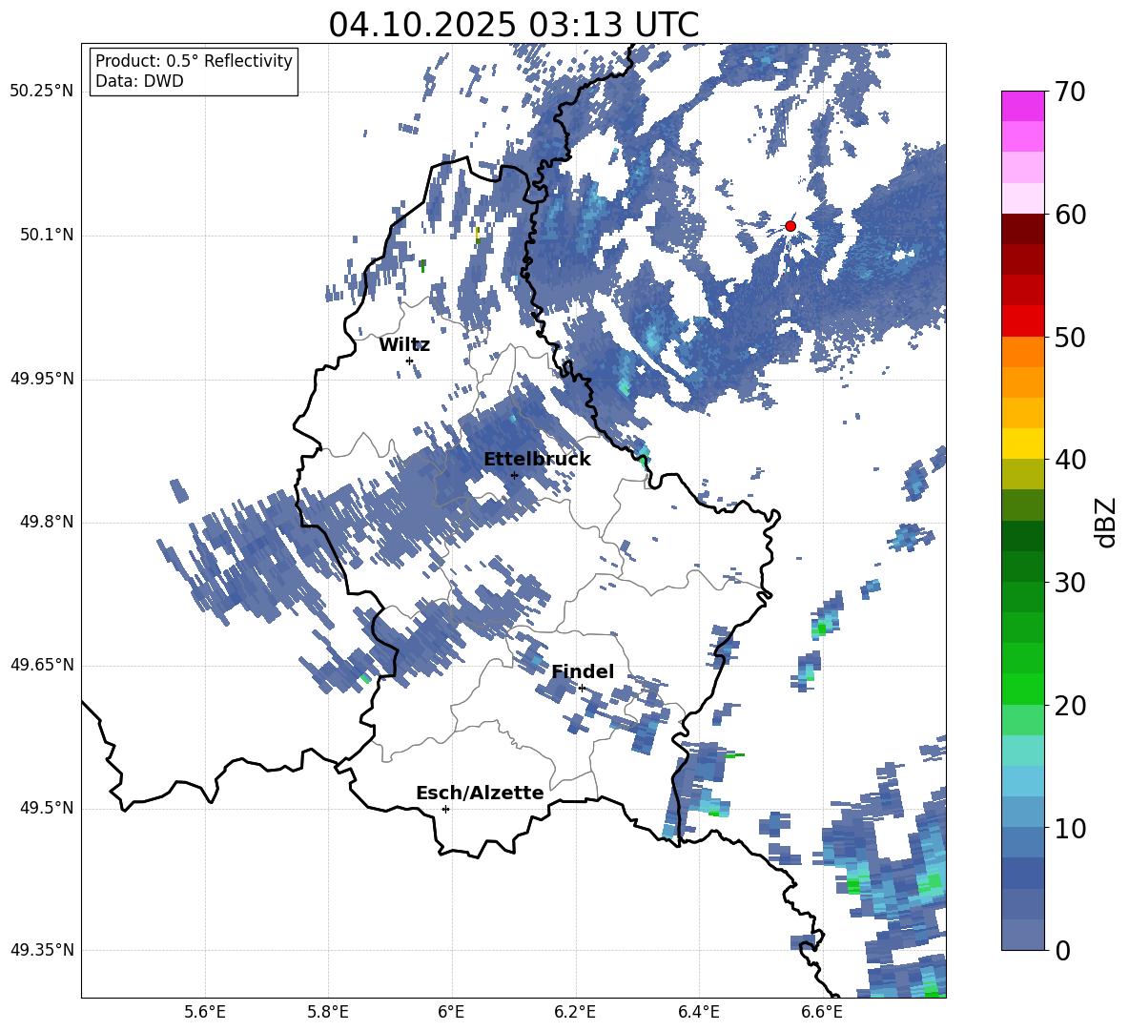Click the magenta top colorbar segment
This screenshot has height=1031, width=1129.
point(1023,107)
